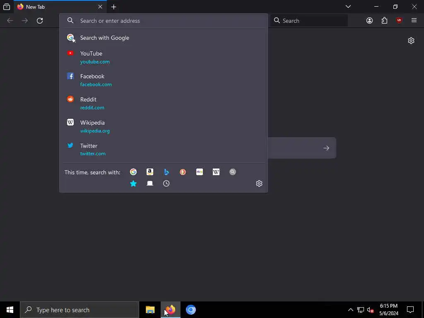Open the uBlock Origin extension icon
This screenshot has width=424, height=318.
(399, 21)
